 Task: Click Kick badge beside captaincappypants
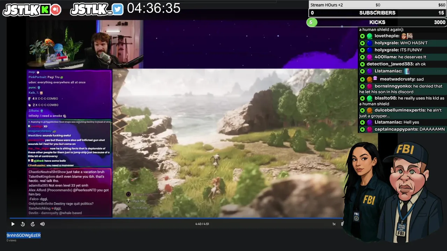point(362,129)
